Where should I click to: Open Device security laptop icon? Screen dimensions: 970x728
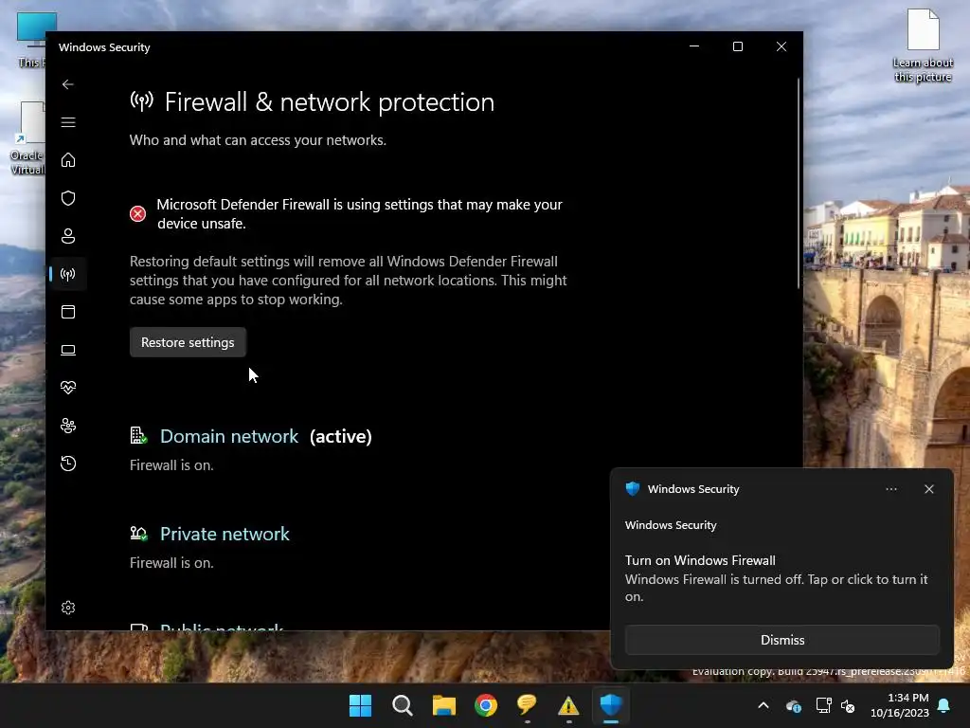[x=68, y=351]
